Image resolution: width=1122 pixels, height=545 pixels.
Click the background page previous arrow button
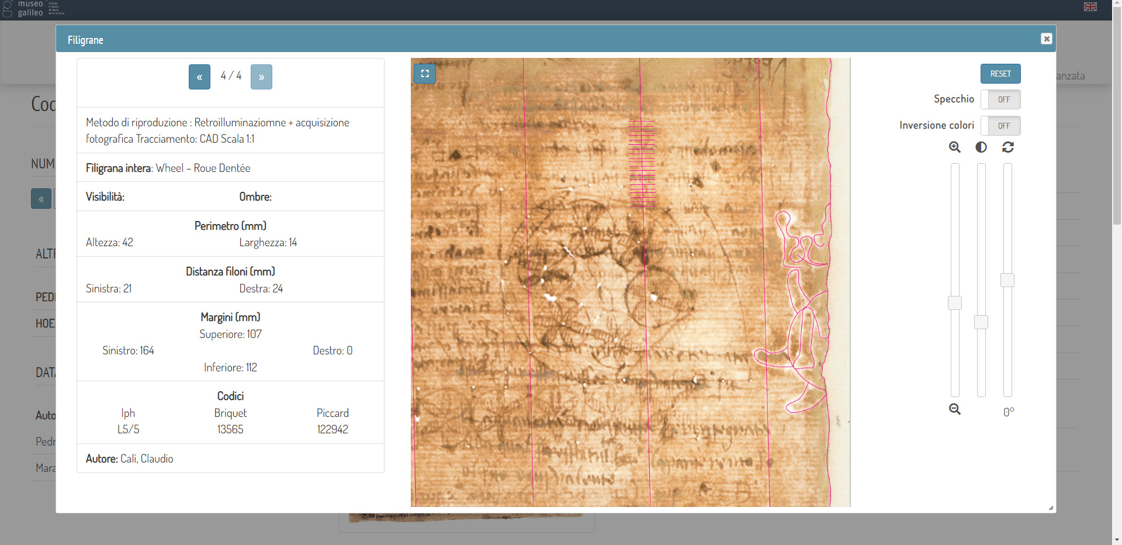41,199
